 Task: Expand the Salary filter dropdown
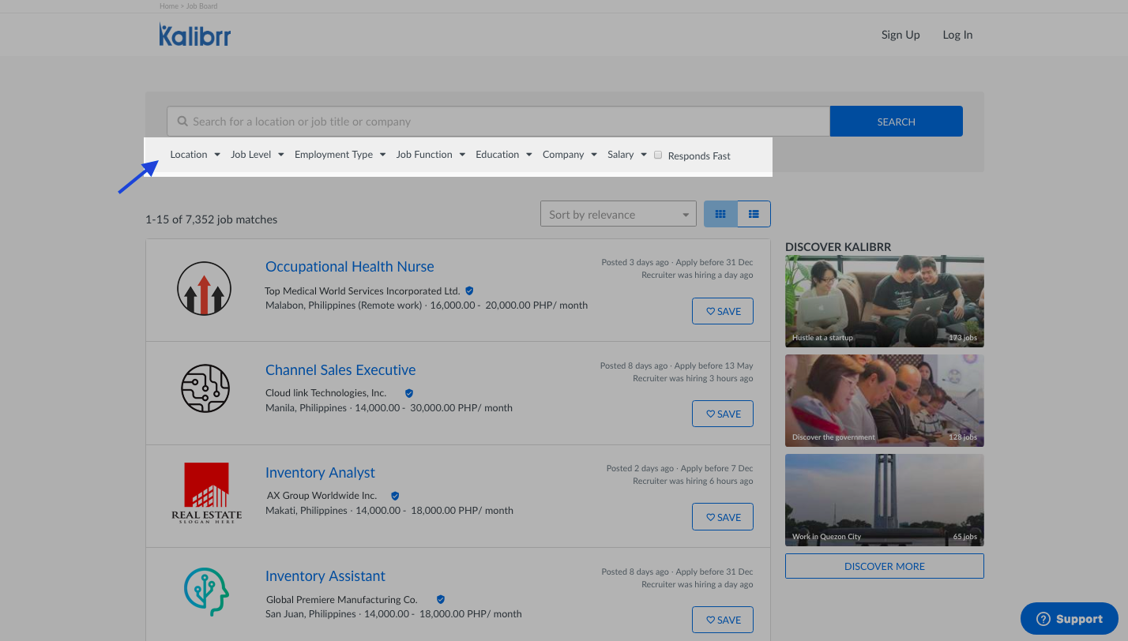[x=626, y=155]
